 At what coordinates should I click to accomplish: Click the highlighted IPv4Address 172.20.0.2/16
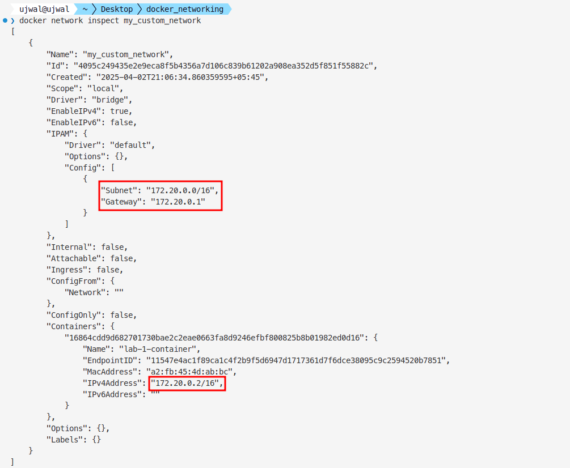click(x=187, y=383)
